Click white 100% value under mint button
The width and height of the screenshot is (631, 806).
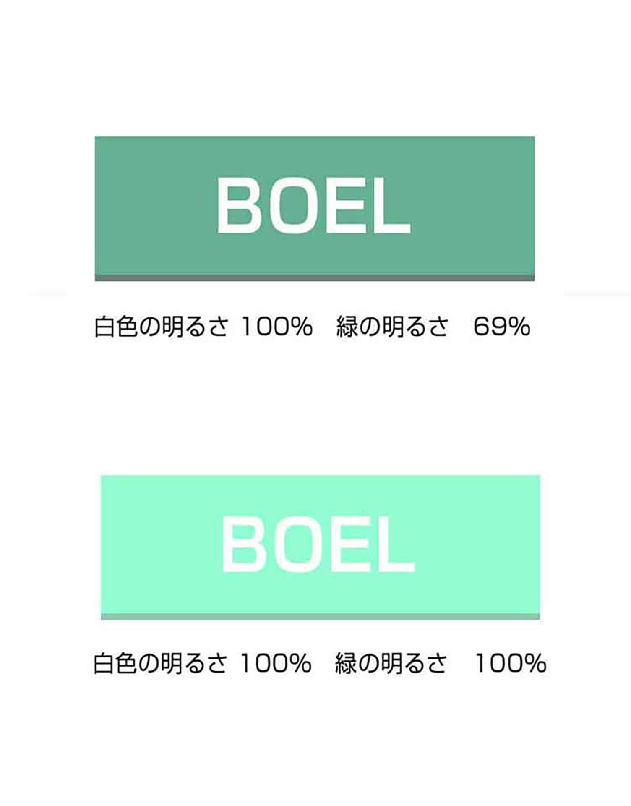tap(276, 664)
